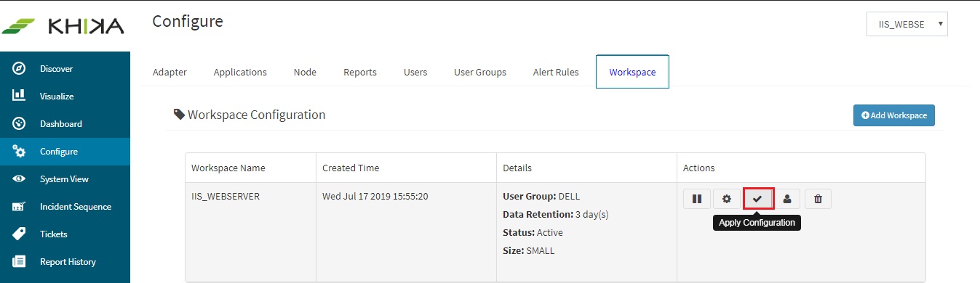Open Visualize in the sidebar
The image size is (980, 283).
pos(65,97)
